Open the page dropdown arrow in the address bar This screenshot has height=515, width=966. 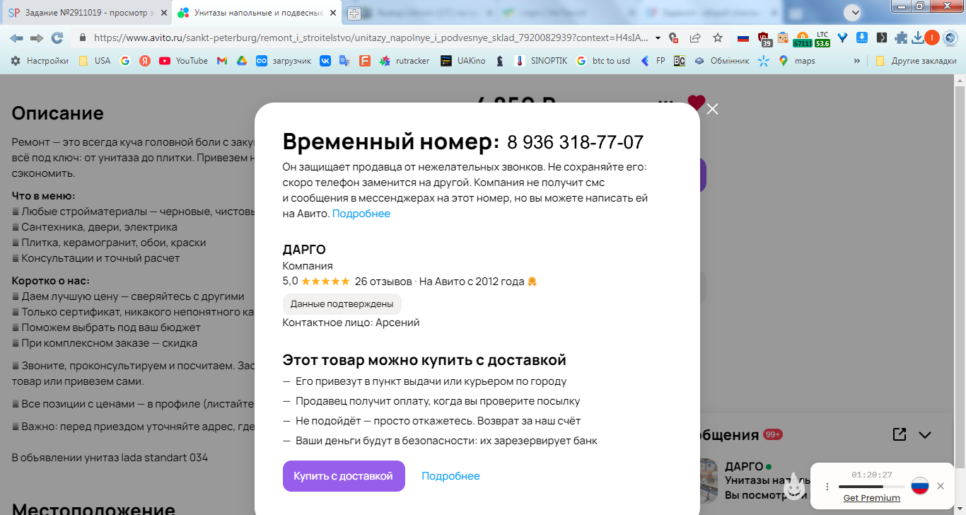click(658, 37)
